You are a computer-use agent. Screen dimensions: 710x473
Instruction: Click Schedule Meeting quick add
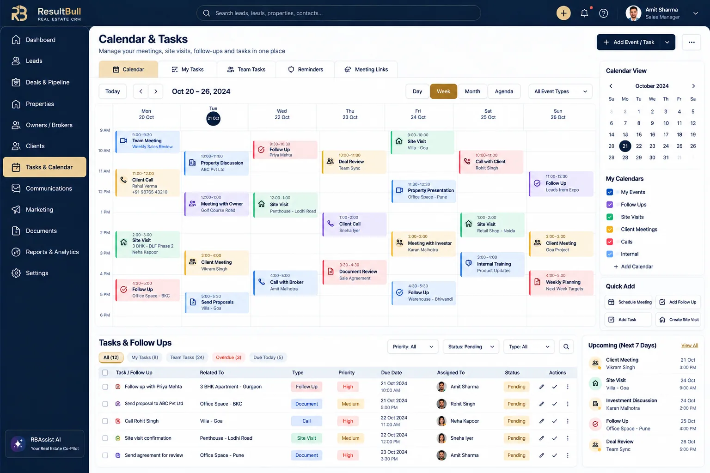[629, 302]
